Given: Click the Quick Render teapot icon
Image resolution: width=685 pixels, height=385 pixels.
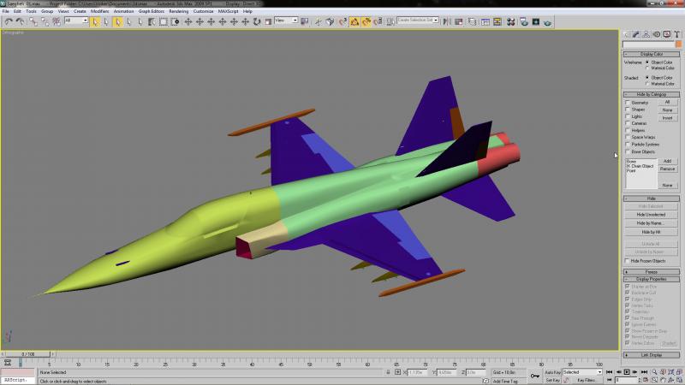Looking at the screenshot, I should [x=547, y=21].
